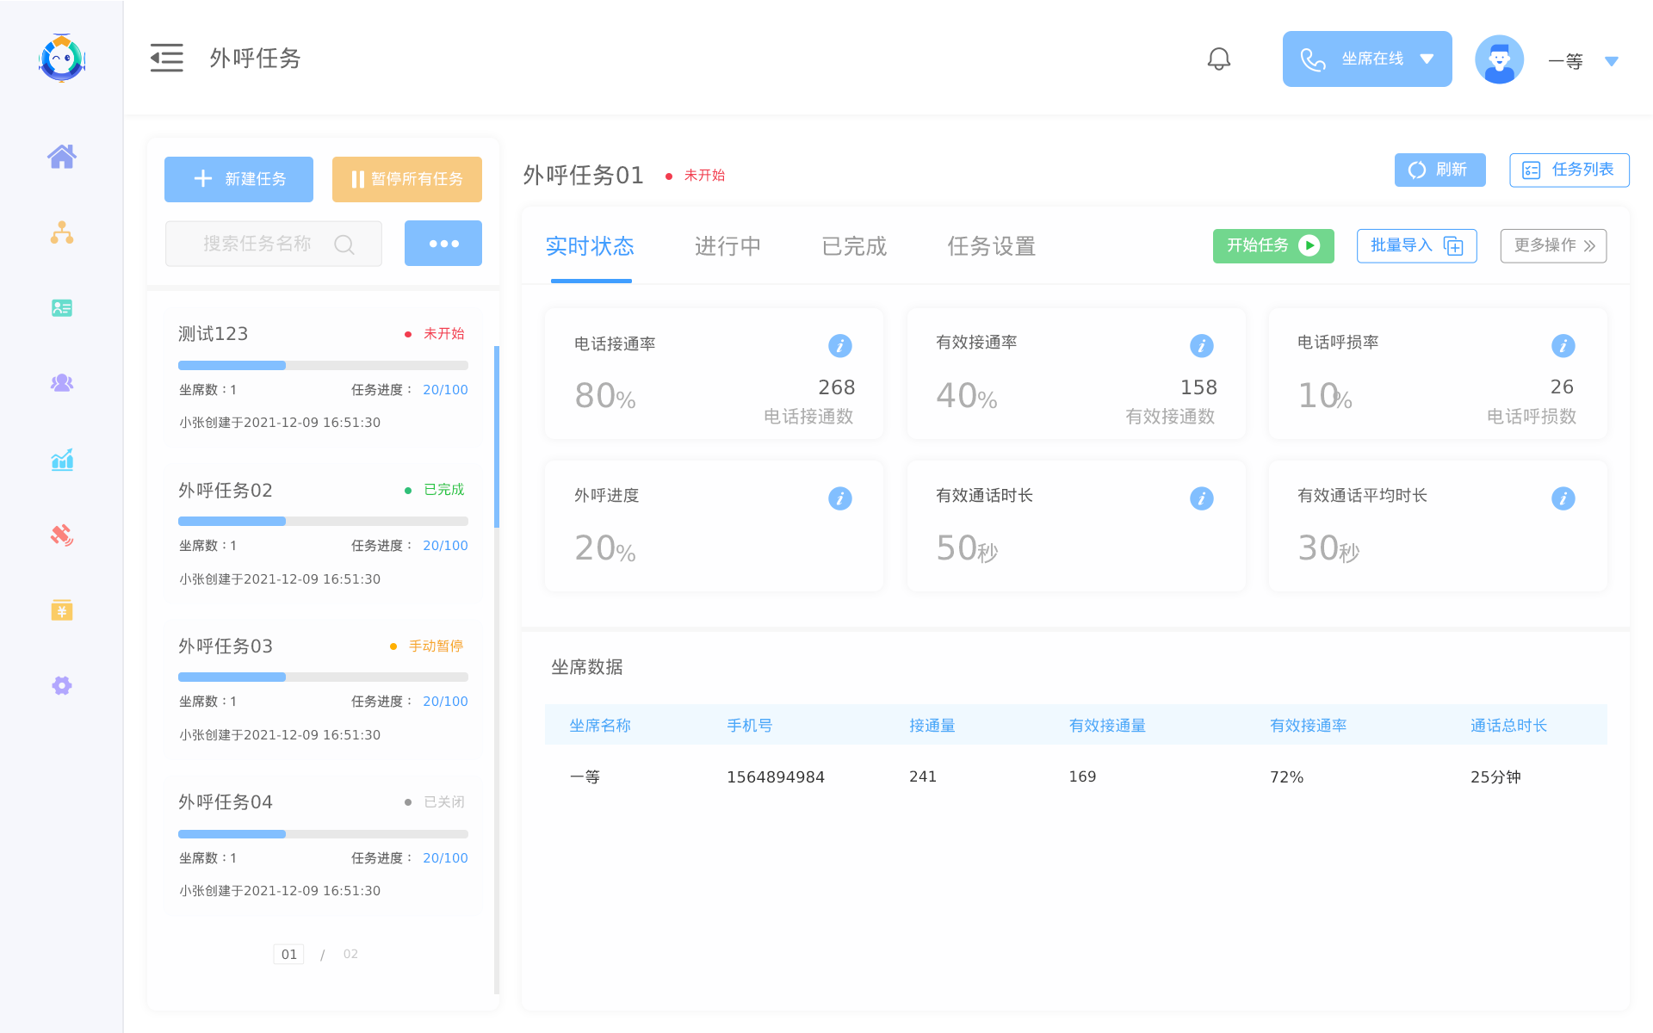Click the 手机号 column header
The width and height of the screenshot is (1653, 1033).
tap(749, 726)
